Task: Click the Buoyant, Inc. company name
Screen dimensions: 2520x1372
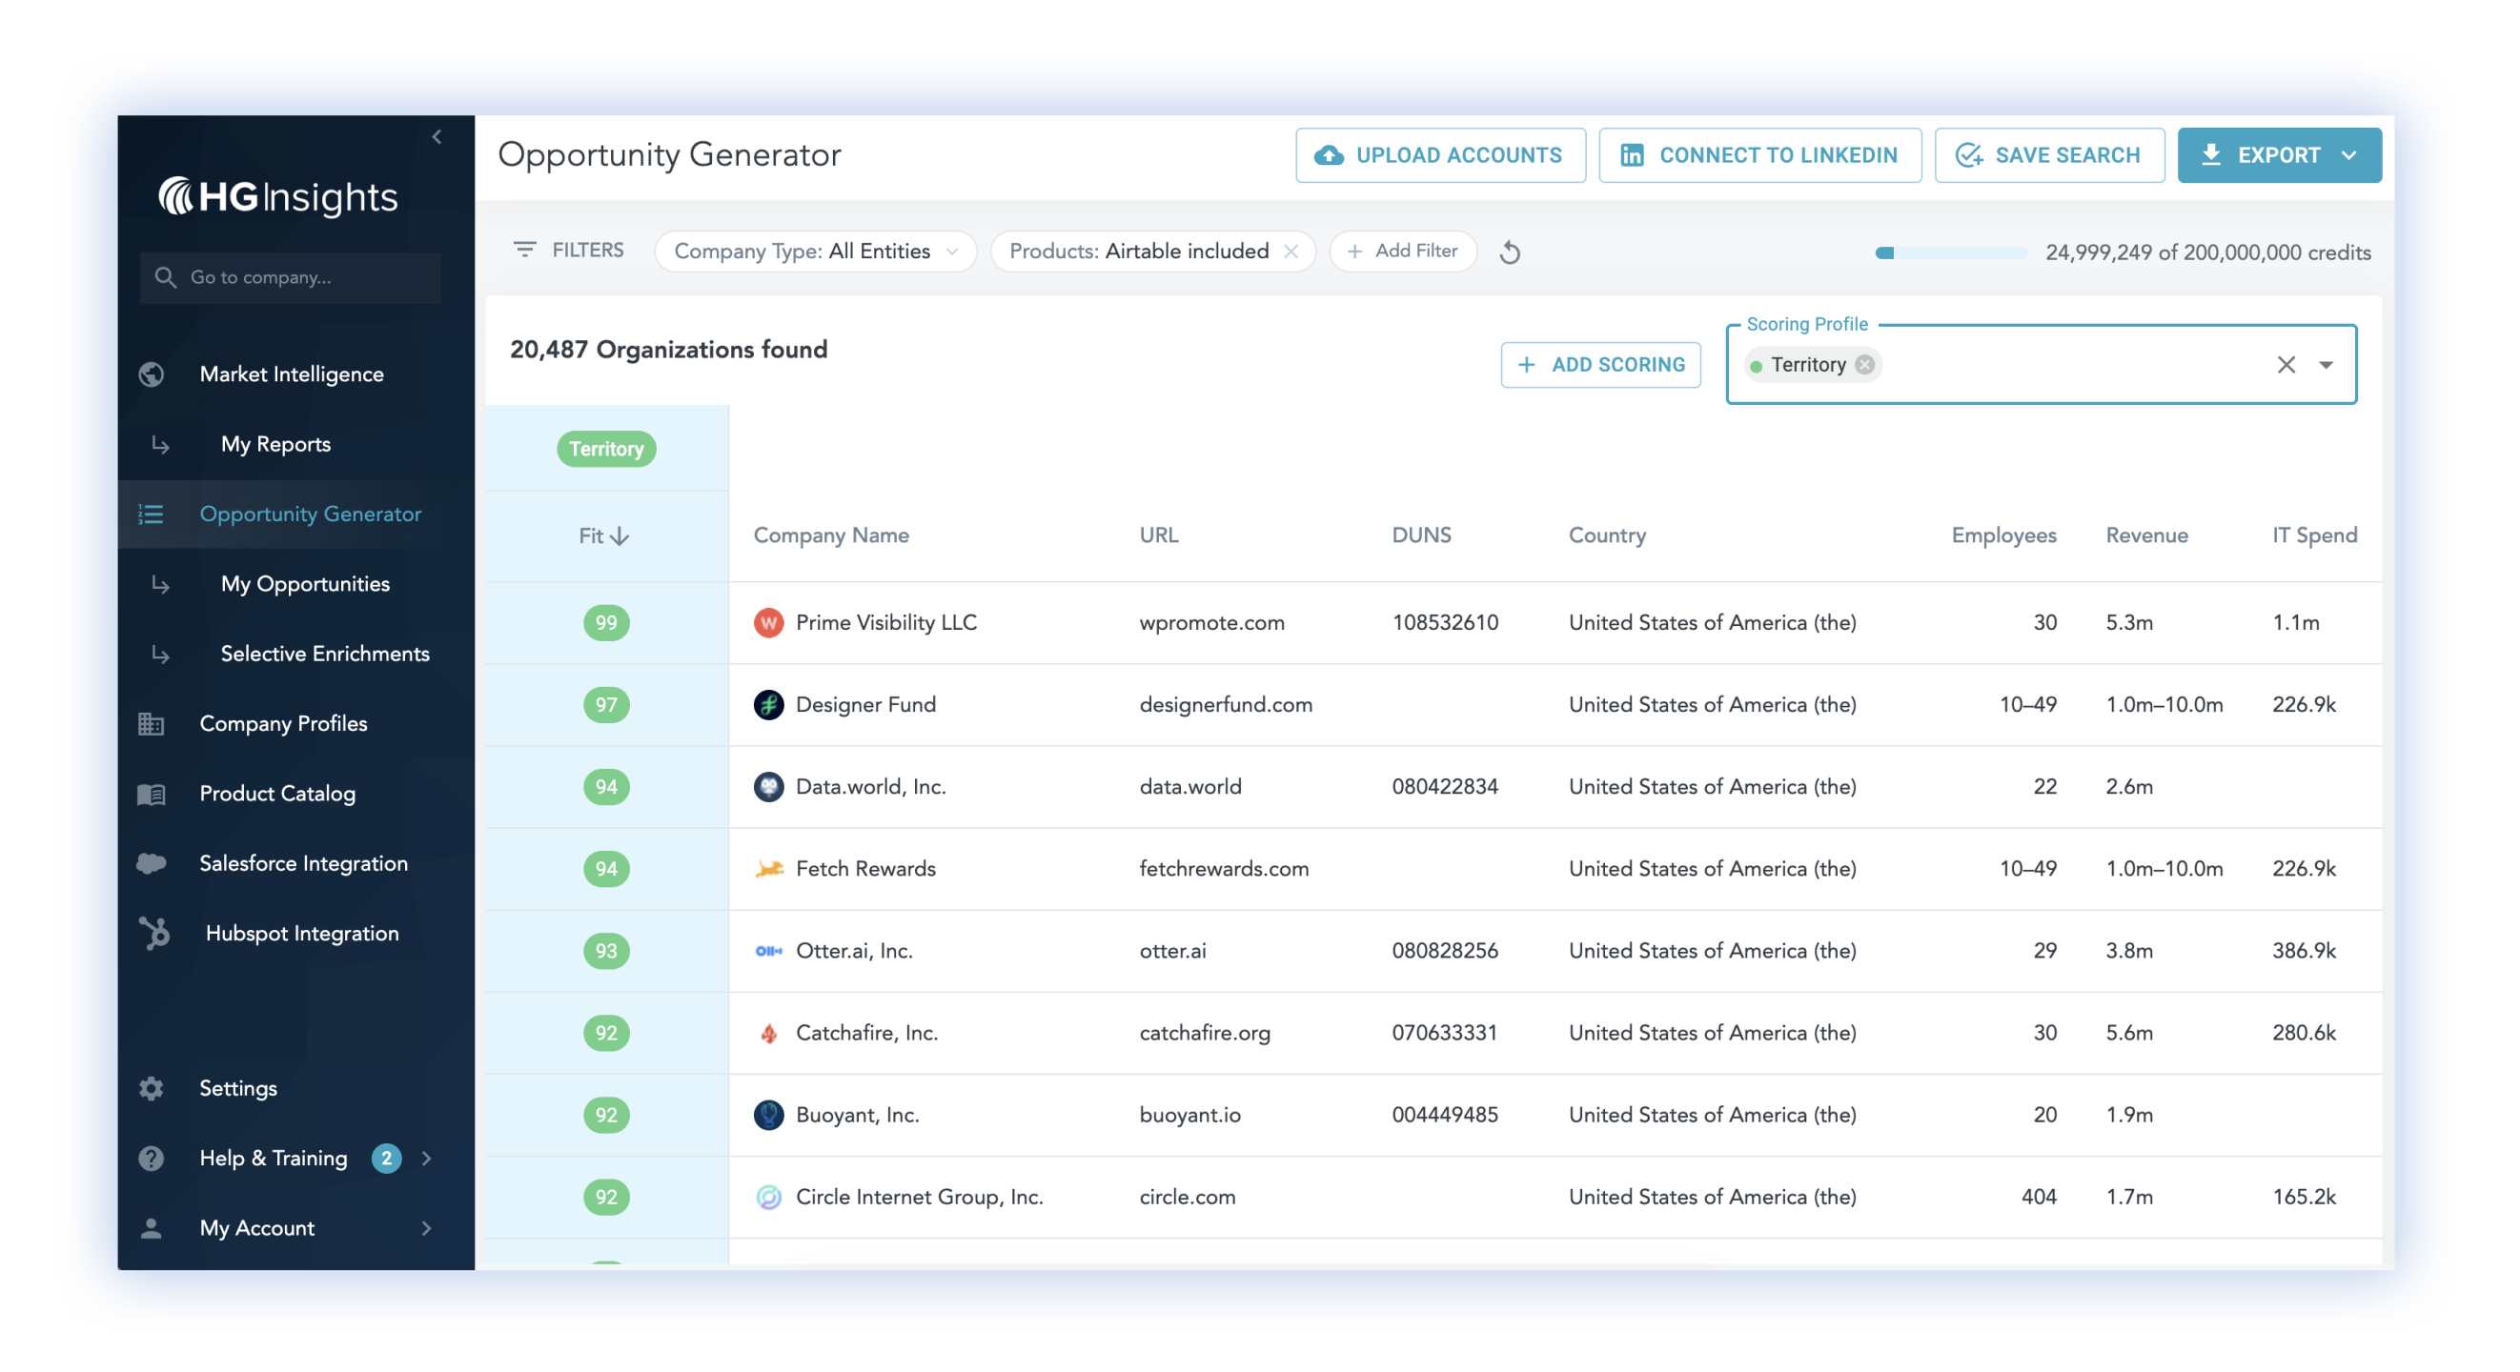Action: pyautogui.click(x=858, y=1116)
